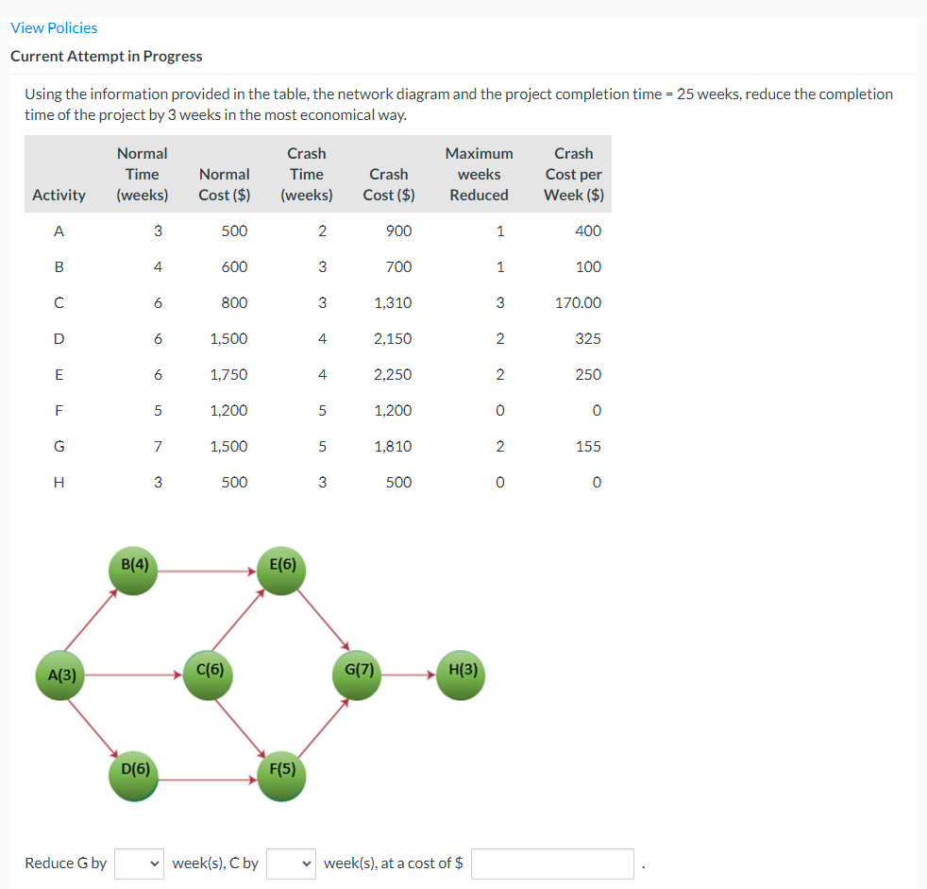Click the D(6) activity node
The image size is (927, 889).
(133, 777)
